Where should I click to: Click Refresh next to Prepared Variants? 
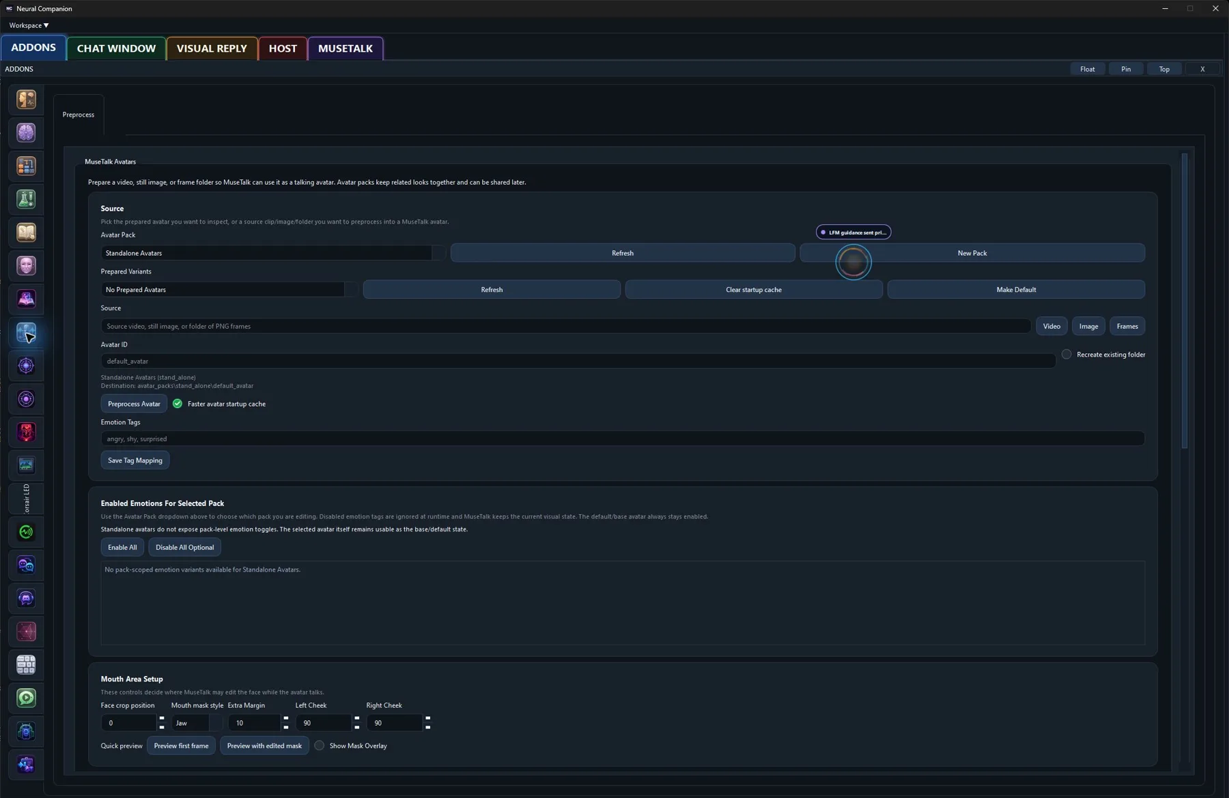point(492,290)
